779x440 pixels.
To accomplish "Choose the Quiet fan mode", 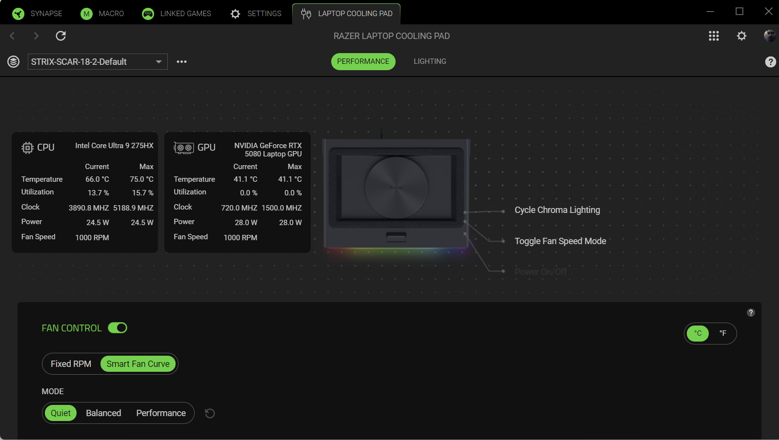I will coord(60,413).
